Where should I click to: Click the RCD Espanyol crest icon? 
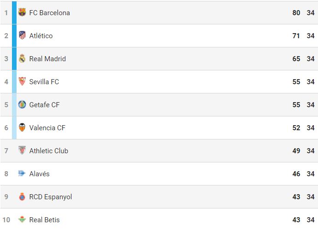tap(22, 196)
